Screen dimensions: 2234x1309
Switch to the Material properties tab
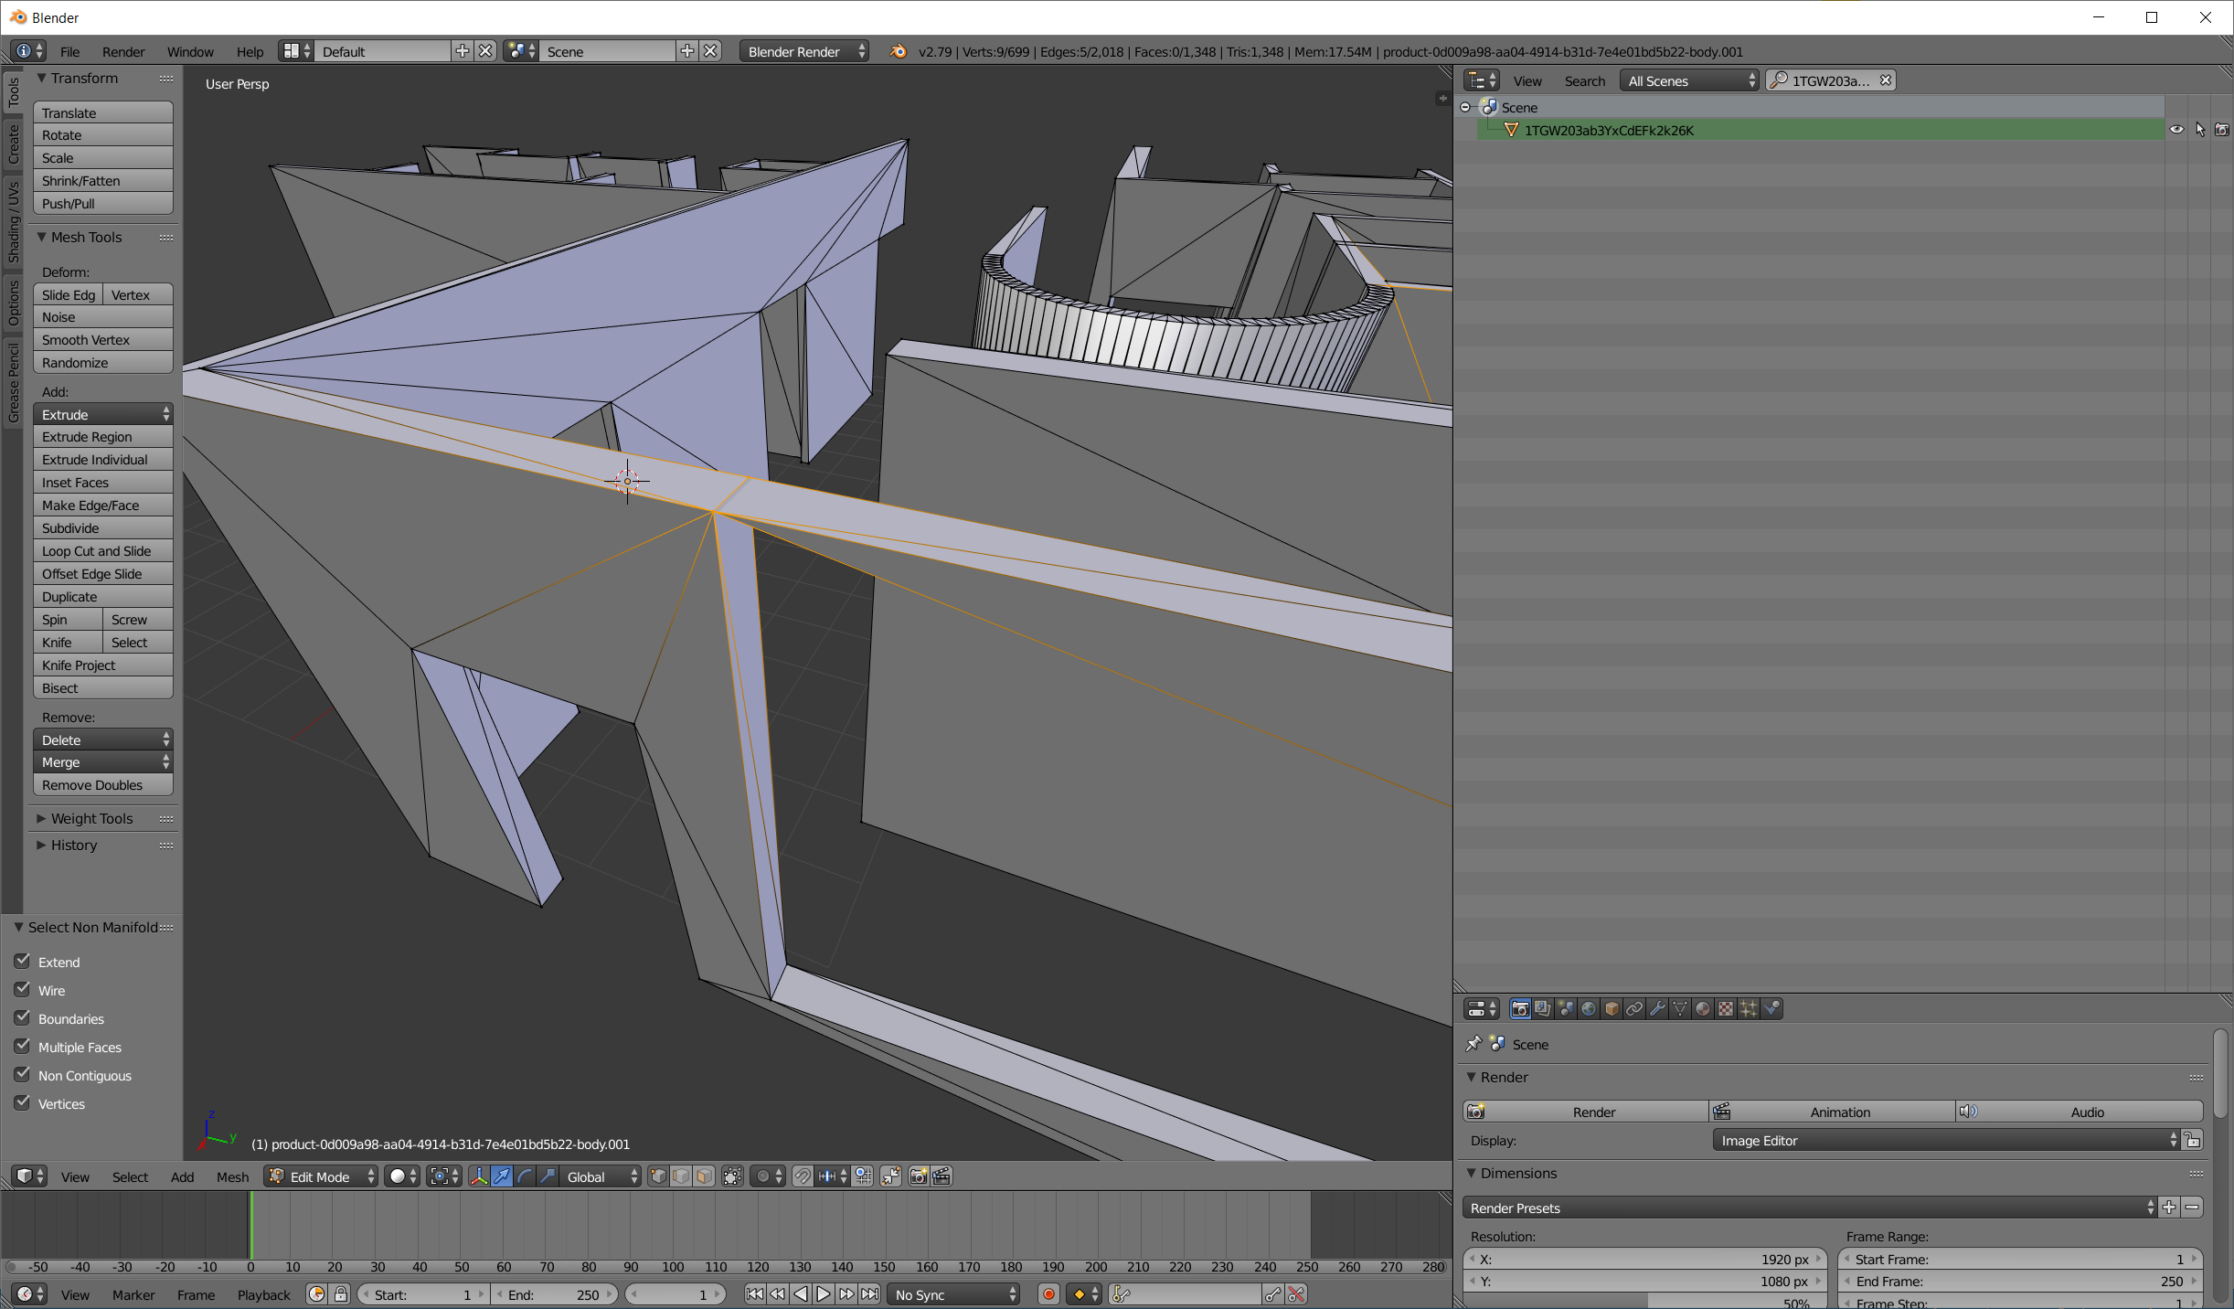tap(1701, 1009)
